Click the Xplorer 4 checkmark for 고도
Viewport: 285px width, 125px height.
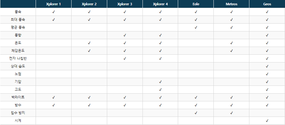160,90
